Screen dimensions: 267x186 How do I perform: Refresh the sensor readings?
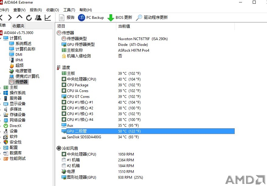pos(29,18)
